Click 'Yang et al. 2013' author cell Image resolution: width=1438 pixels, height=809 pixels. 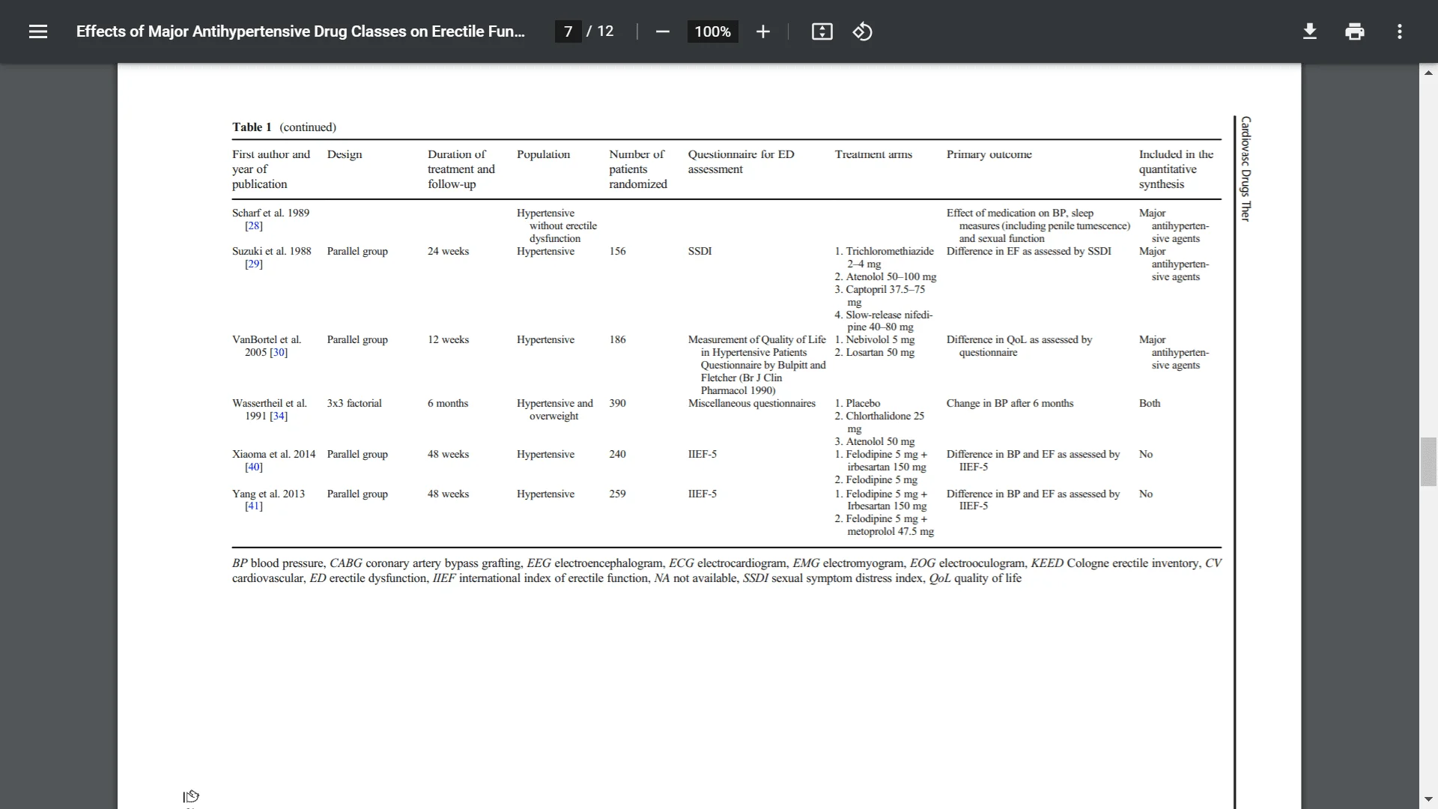(x=268, y=494)
